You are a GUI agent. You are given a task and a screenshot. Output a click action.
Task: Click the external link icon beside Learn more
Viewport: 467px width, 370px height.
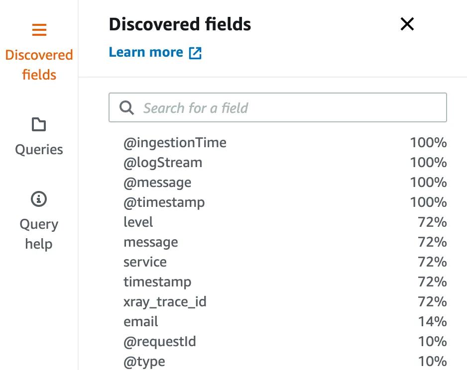coord(195,53)
